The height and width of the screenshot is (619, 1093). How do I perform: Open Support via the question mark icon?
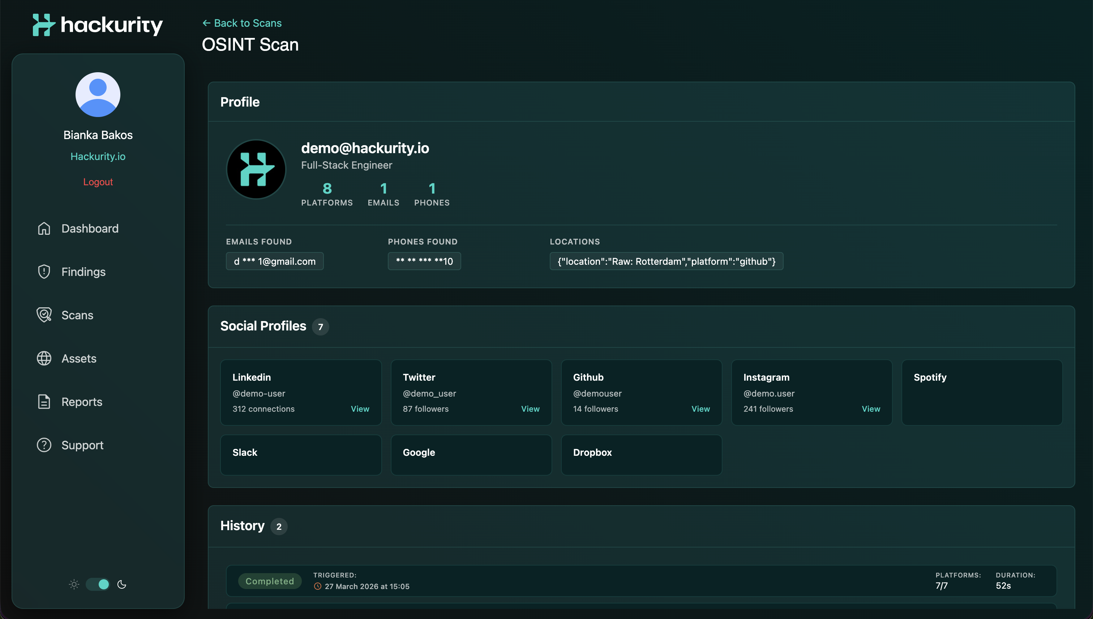pyautogui.click(x=44, y=445)
